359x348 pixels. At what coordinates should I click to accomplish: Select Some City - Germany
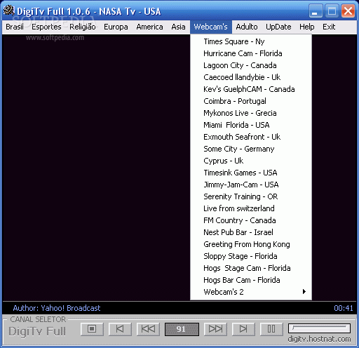tap(251, 149)
